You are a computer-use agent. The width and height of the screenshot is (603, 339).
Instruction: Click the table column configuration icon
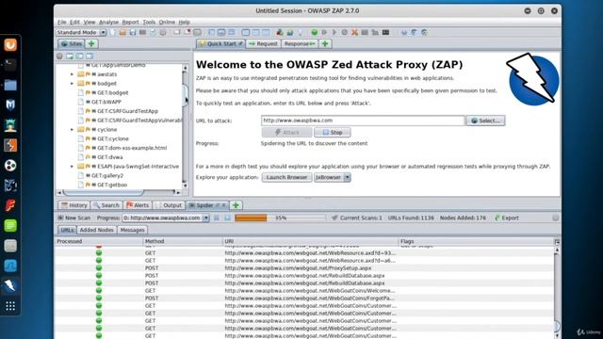click(557, 241)
